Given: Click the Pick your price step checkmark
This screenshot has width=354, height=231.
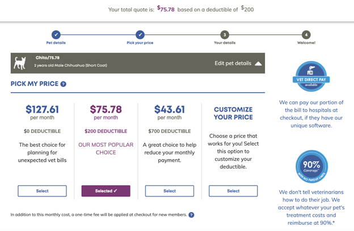Looking at the screenshot, I should [x=140, y=35].
